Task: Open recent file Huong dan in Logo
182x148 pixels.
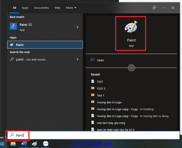Action: 109,102
